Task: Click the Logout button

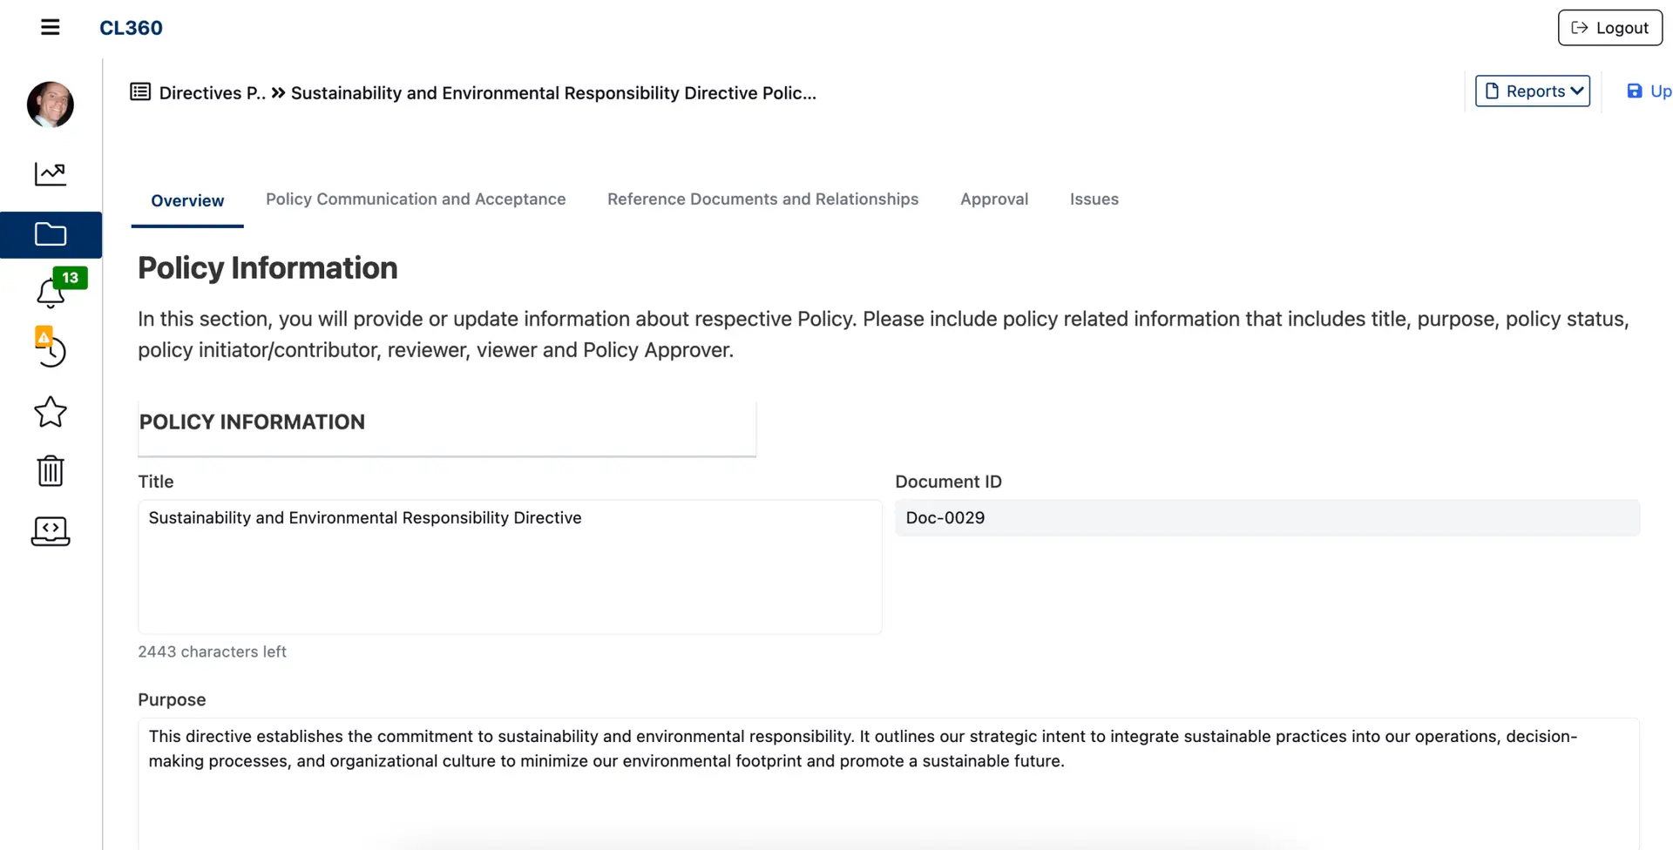Action: [1609, 28]
